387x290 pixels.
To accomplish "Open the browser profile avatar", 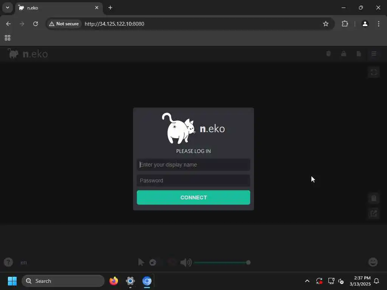I will [365, 24].
